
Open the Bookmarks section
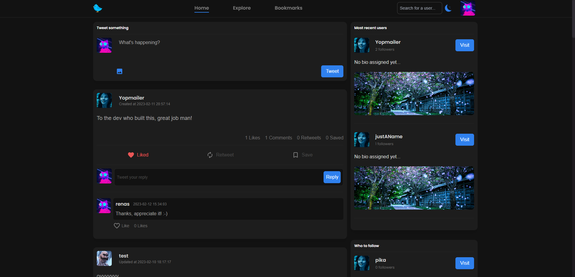click(x=288, y=8)
